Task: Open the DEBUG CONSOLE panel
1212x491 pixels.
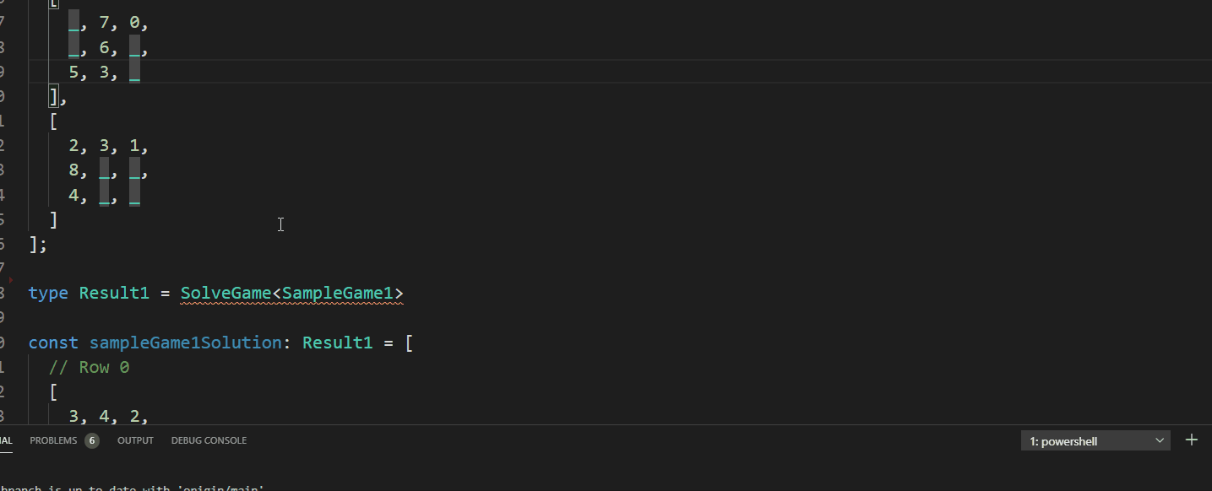Action: click(x=208, y=440)
